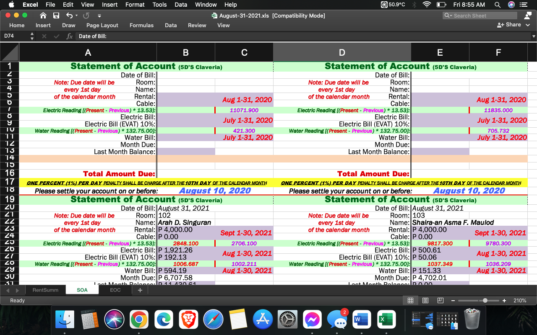Open Finder from the Dock
Viewport: 537px width, 335px height.
pyautogui.click(x=65, y=320)
